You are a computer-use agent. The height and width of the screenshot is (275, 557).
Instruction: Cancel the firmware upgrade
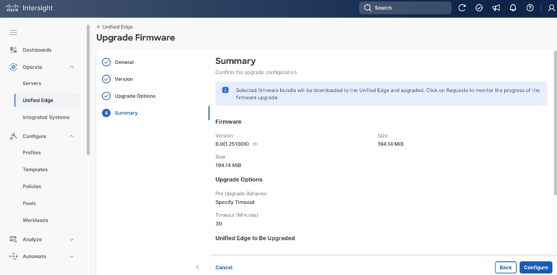[224, 267]
